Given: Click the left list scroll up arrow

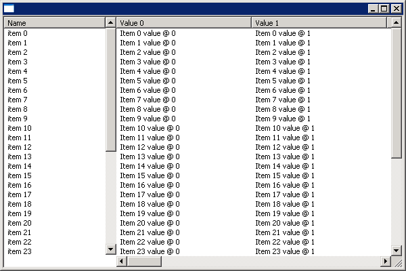Looking at the screenshot, I should (111, 23).
